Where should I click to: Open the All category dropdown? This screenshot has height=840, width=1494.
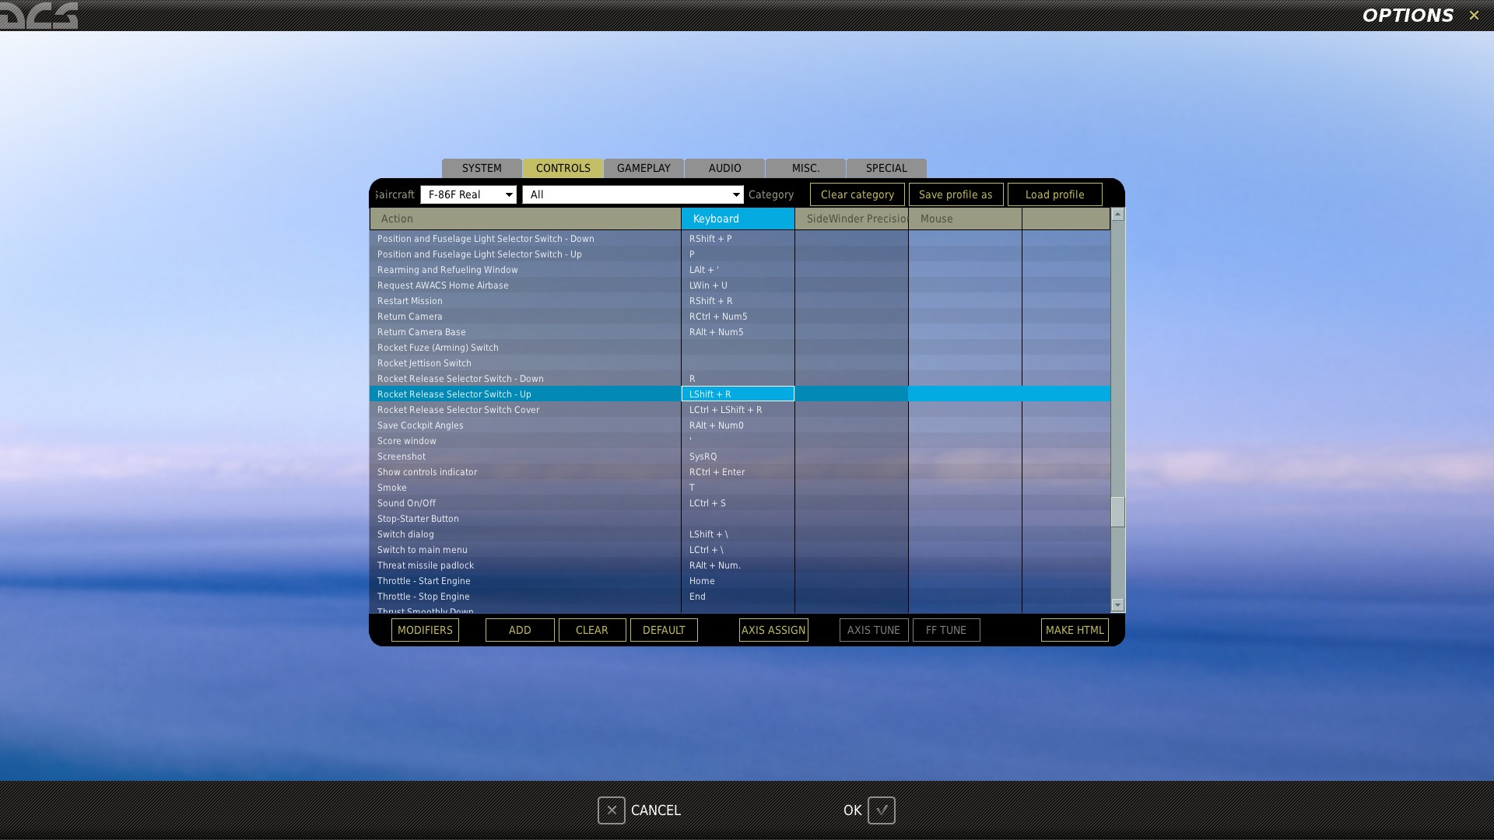633,194
